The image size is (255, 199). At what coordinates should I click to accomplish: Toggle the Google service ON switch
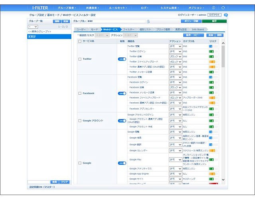click(122, 163)
